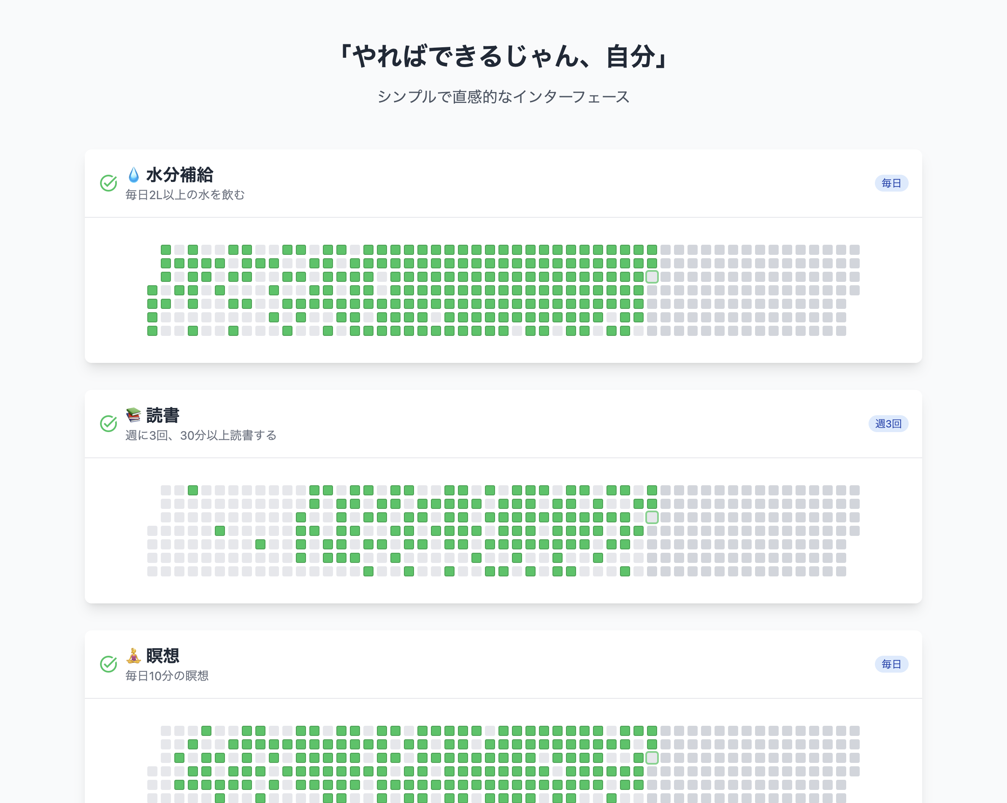Toggle the green check circle for 瞑想
The height and width of the screenshot is (803, 1007).
click(x=108, y=664)
